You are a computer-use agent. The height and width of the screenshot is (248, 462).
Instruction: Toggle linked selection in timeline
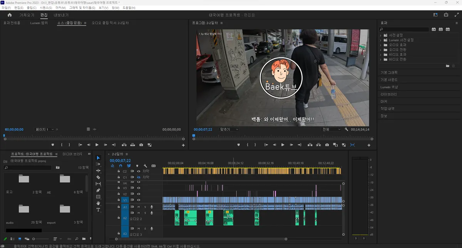point(129,166)
